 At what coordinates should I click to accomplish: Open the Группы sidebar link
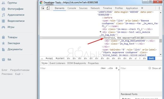[12, 3]
